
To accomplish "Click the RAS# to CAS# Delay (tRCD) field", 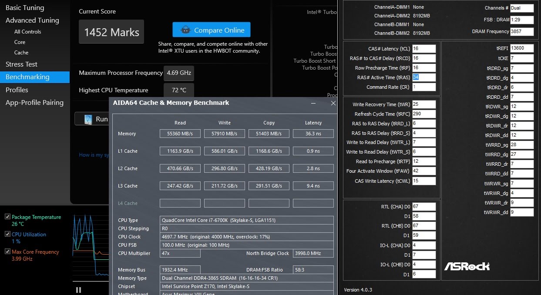I will coord(423,58).
